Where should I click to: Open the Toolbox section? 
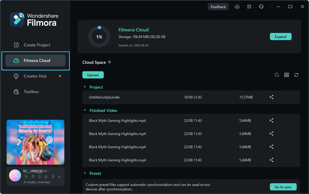tap(31, 92)
